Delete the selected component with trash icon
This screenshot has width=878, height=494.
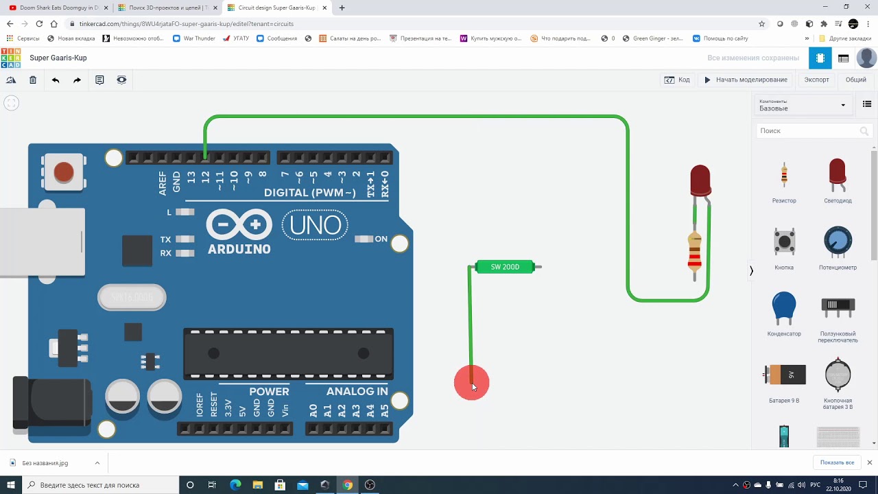[33, 80]
